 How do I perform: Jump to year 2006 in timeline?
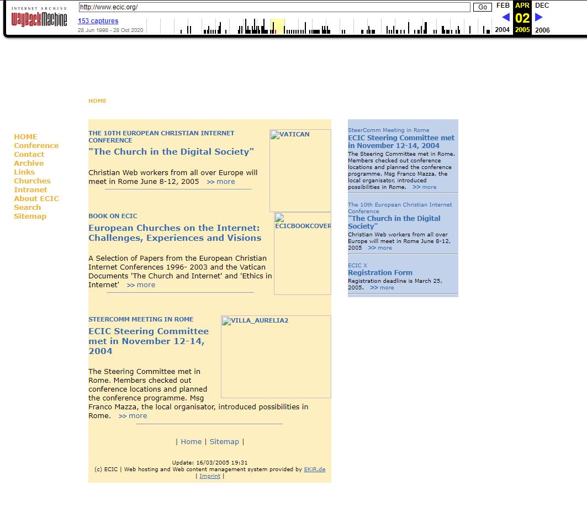click(542, 30)
